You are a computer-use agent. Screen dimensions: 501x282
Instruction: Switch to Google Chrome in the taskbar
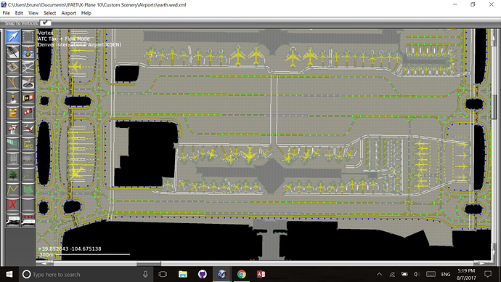pos(241,274)
